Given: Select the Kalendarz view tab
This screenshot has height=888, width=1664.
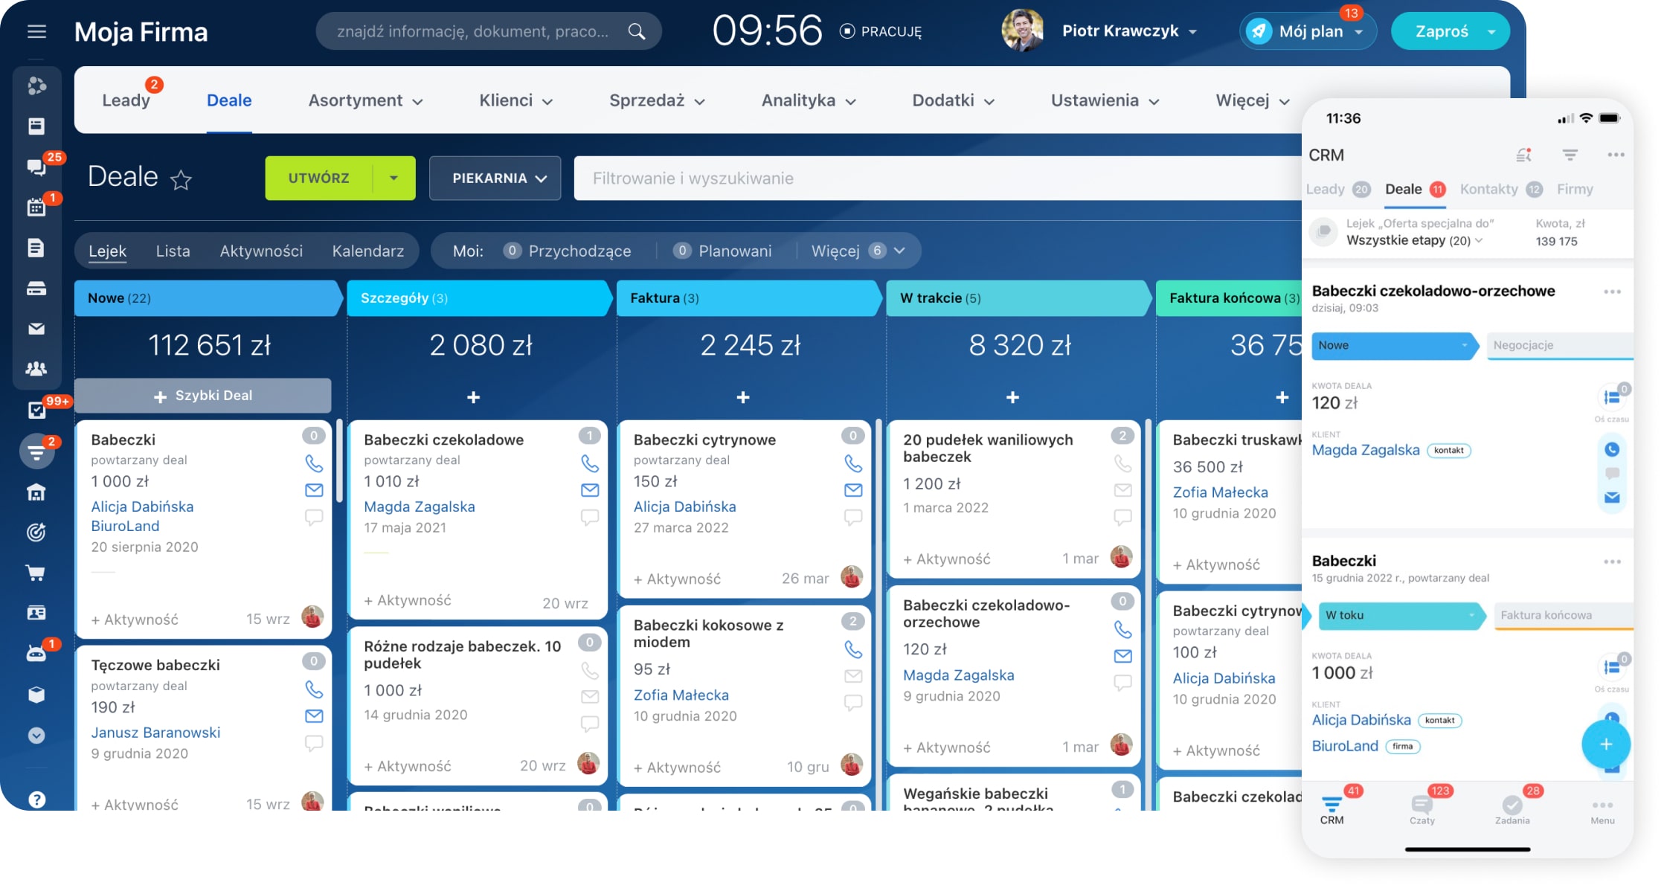Looking at the screenshot, I should (367, 251).
